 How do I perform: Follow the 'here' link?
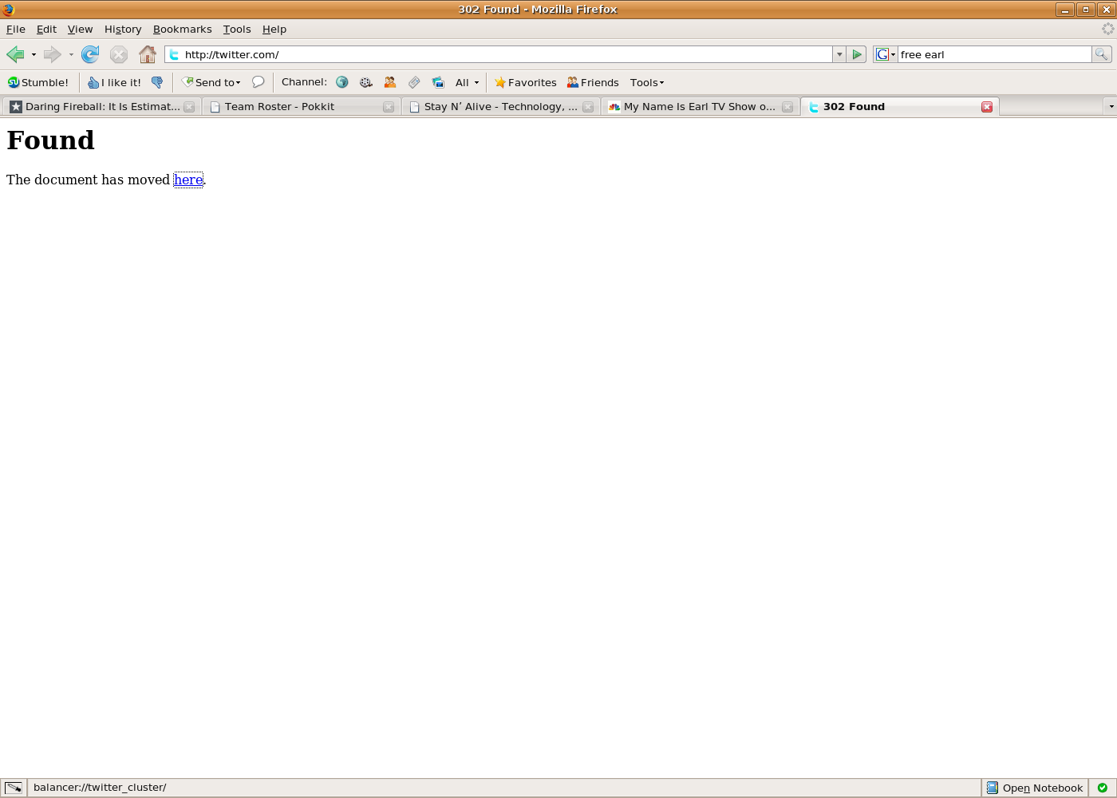tap(188, 180)
